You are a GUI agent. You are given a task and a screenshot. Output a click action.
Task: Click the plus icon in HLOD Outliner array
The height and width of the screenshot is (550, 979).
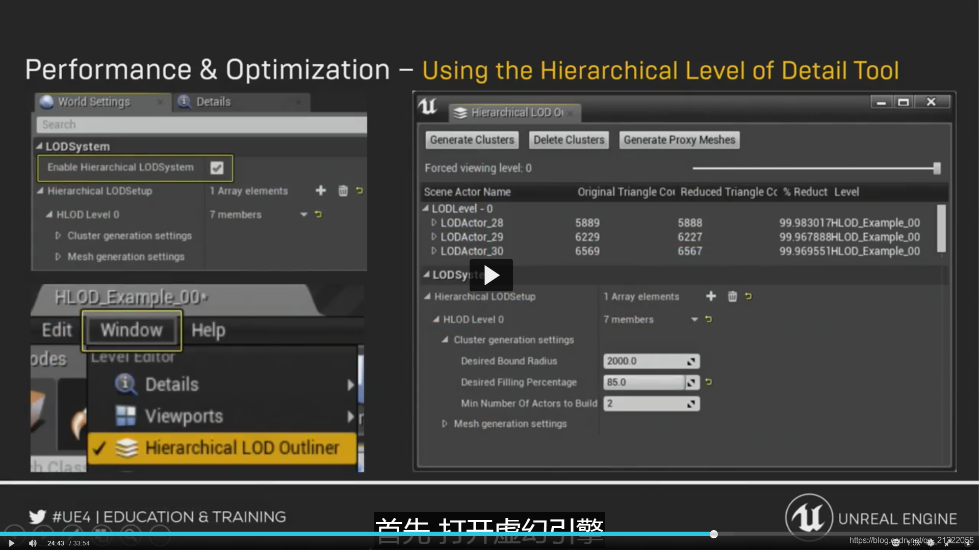[711, 296]
